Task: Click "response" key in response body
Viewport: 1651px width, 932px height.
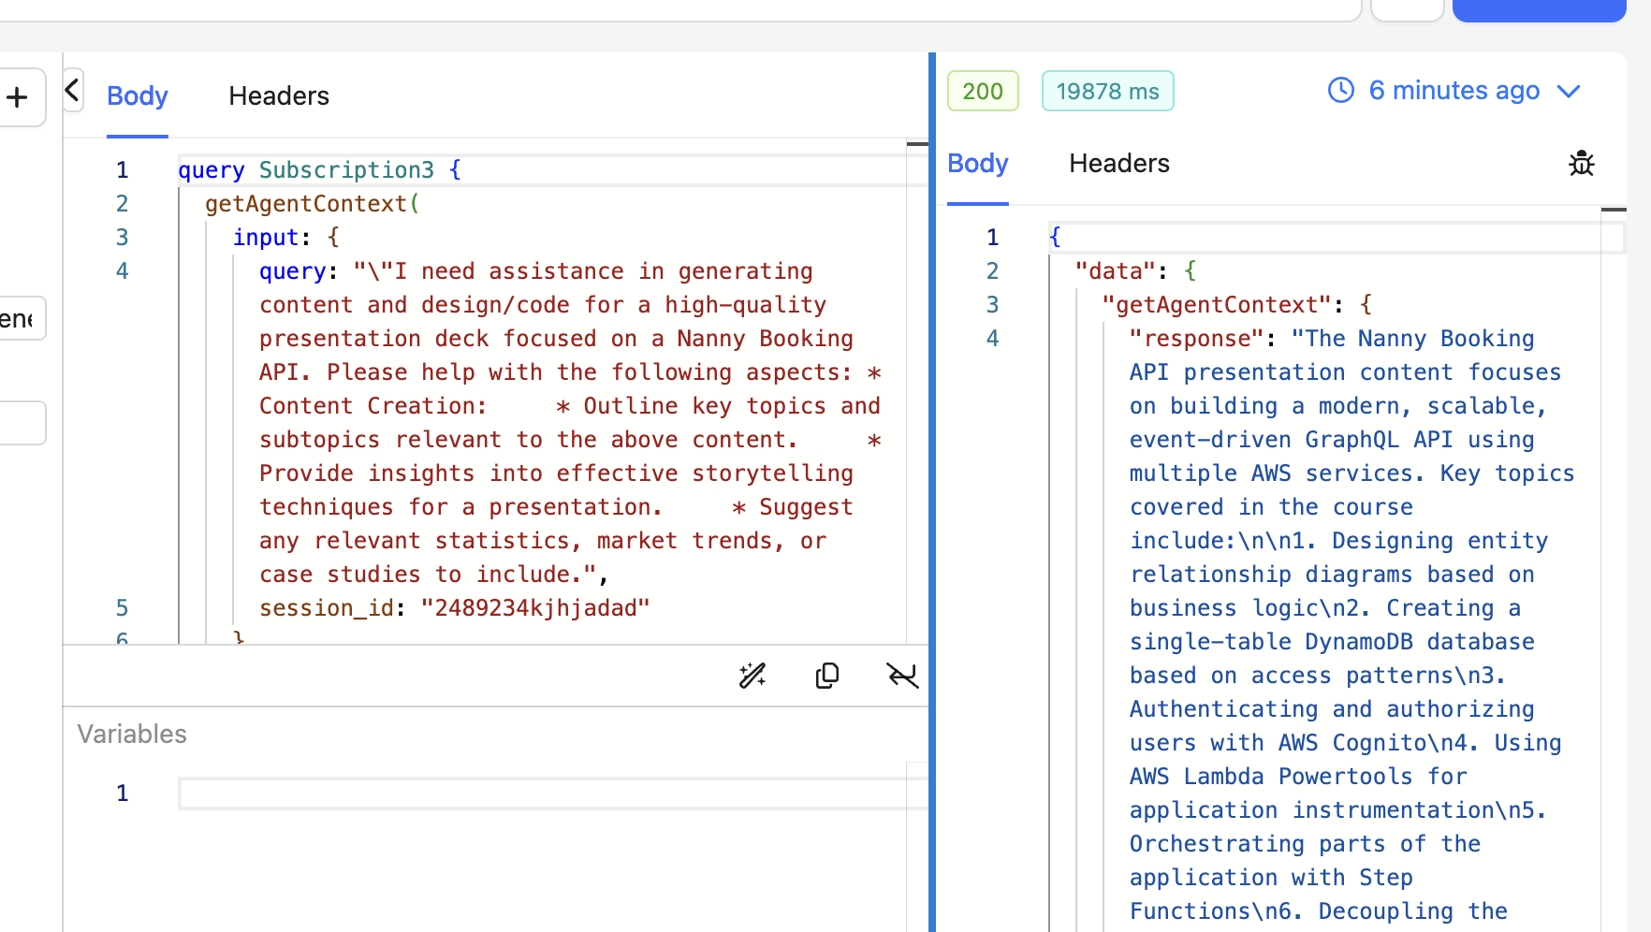Action: point(1196,338)
